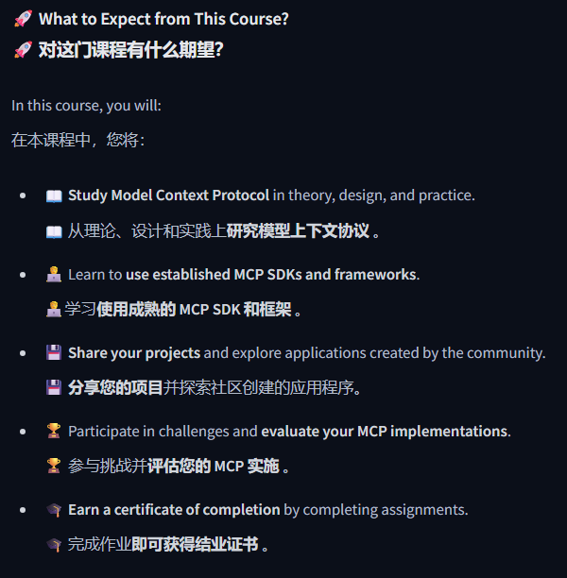Click heading What to Expect from This Course?

(163, 19)
